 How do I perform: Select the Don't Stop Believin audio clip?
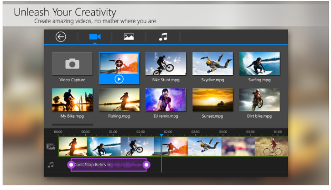(x=109, y=165)
